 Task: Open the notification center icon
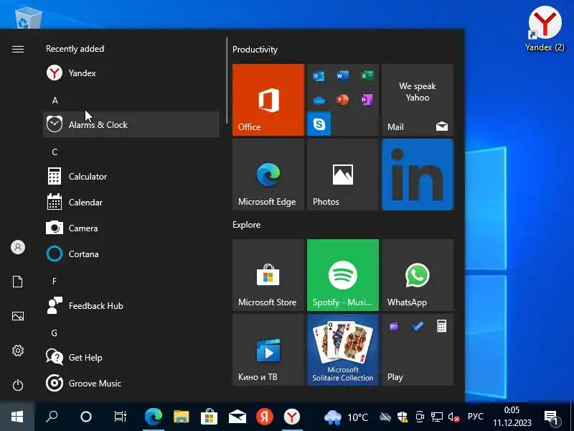pos(552,417)
